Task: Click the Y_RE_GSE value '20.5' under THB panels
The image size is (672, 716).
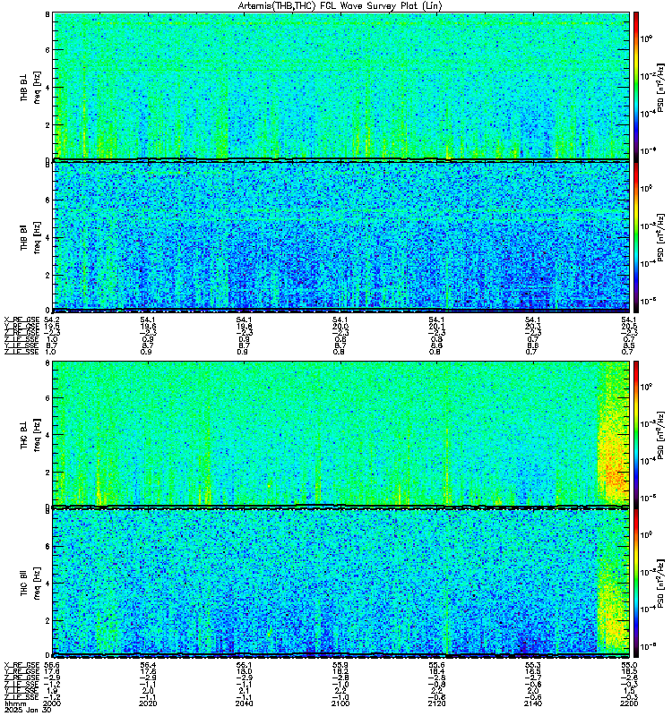Action: (629, 327)
